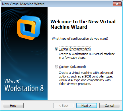Screen dimensions: 123x111
Task: Close the wizard with the red X button
Action: tap(117, 4)
